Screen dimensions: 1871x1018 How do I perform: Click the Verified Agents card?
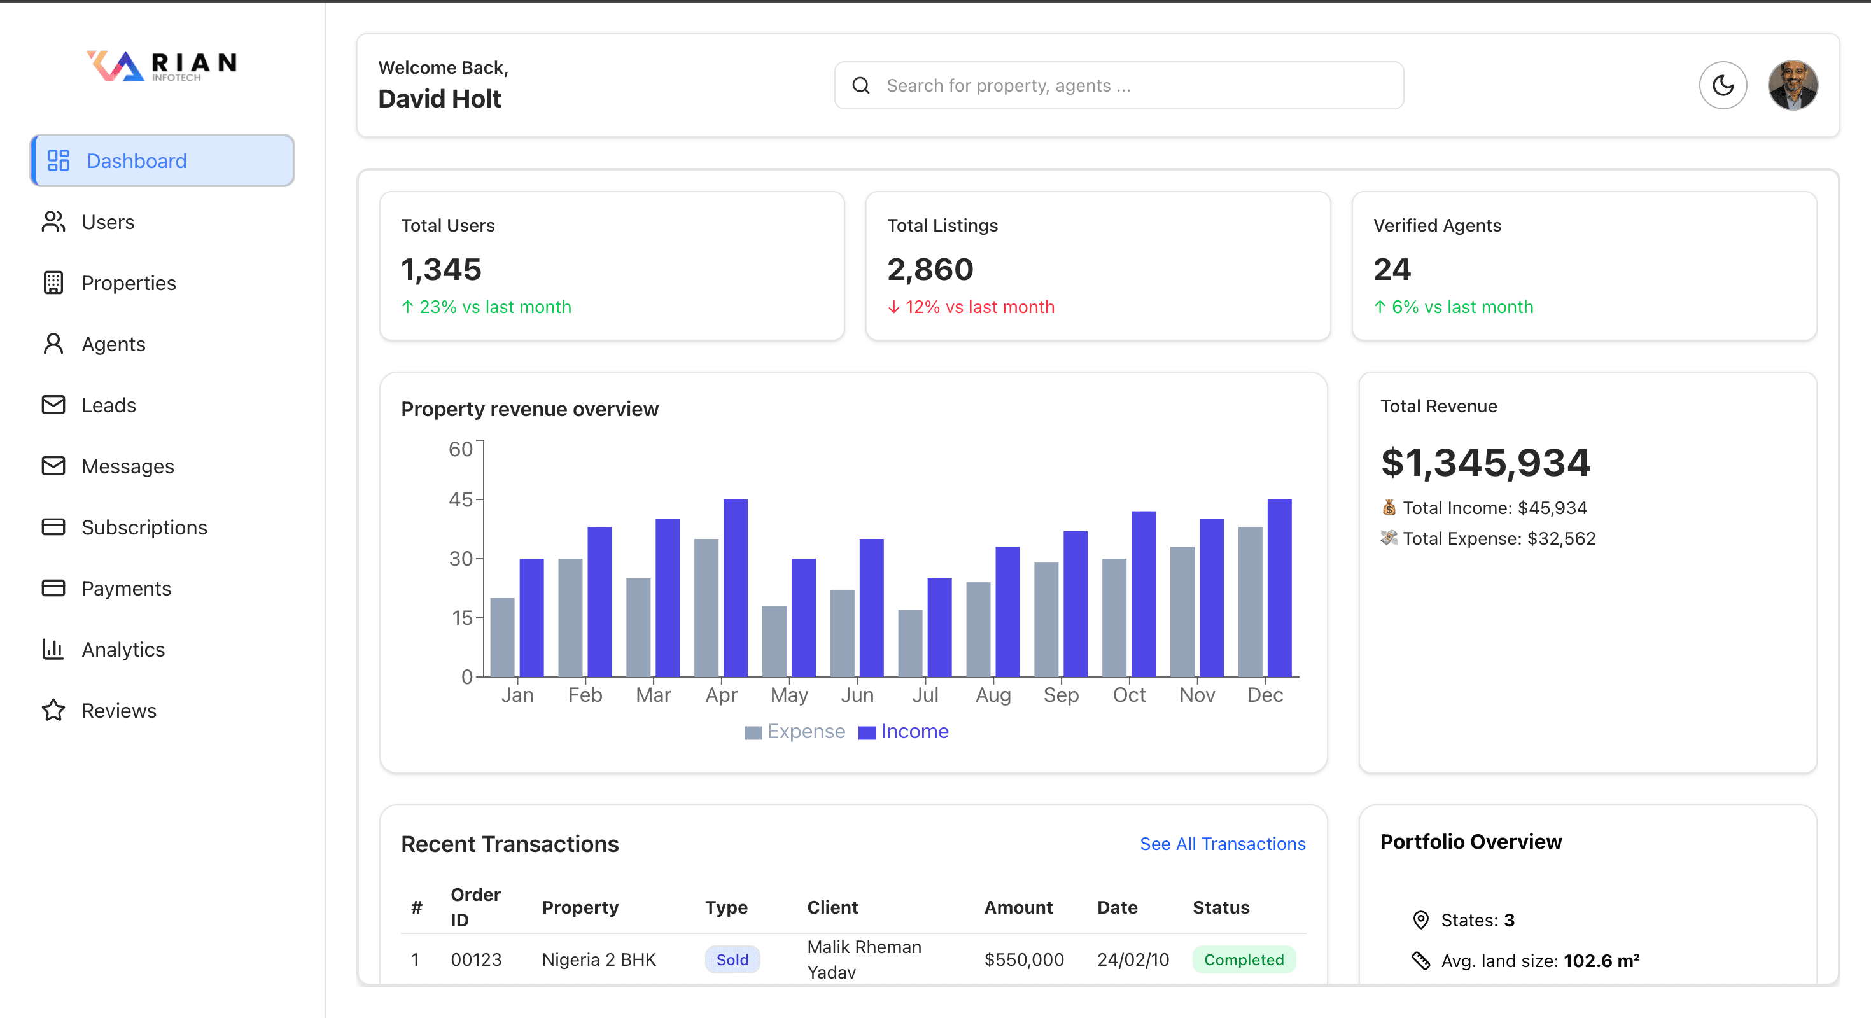[x=1584, y=266]
